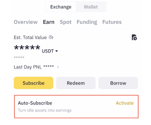Activate the Auto-Subscribe feature

[x=125, y=103]
